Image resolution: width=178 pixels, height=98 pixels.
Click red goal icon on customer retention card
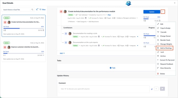coord(5,47)
